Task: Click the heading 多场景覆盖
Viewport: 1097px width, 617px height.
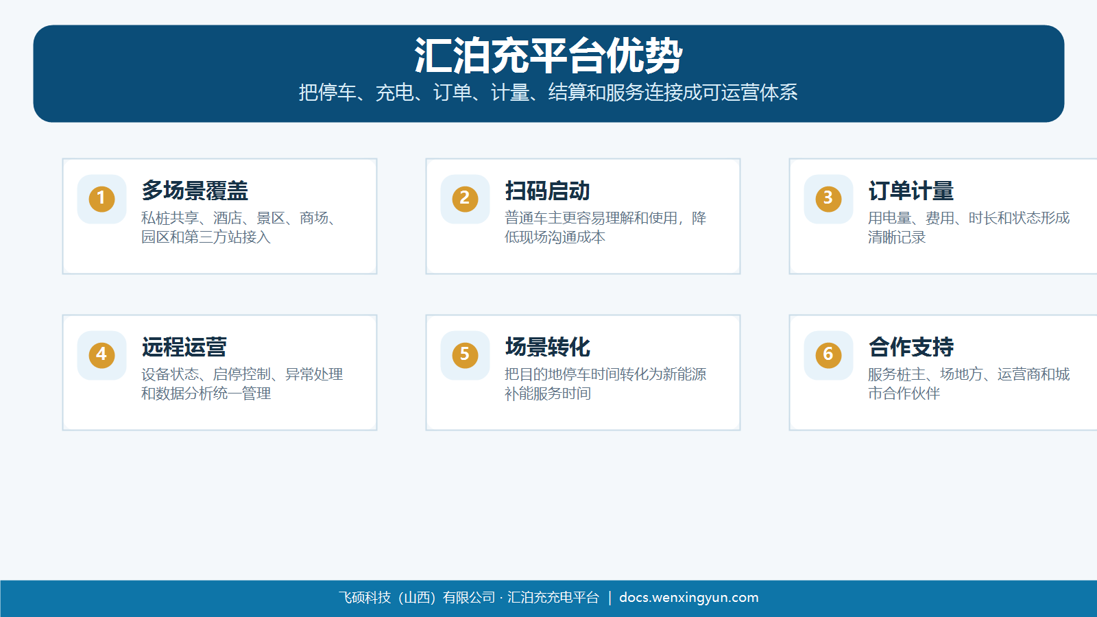Action: point(195,191)
